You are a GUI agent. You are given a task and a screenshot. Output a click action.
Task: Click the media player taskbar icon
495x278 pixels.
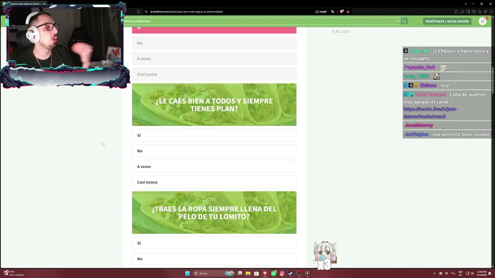(307, 273)
